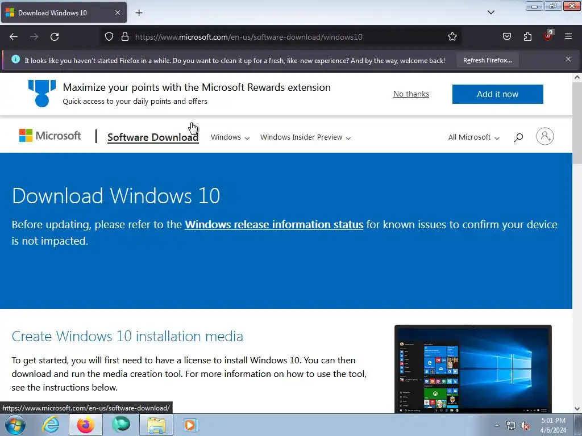Screen dimensions: 582x436
Task: Click the page vertical scrollbar thumb
Action: 577,123
